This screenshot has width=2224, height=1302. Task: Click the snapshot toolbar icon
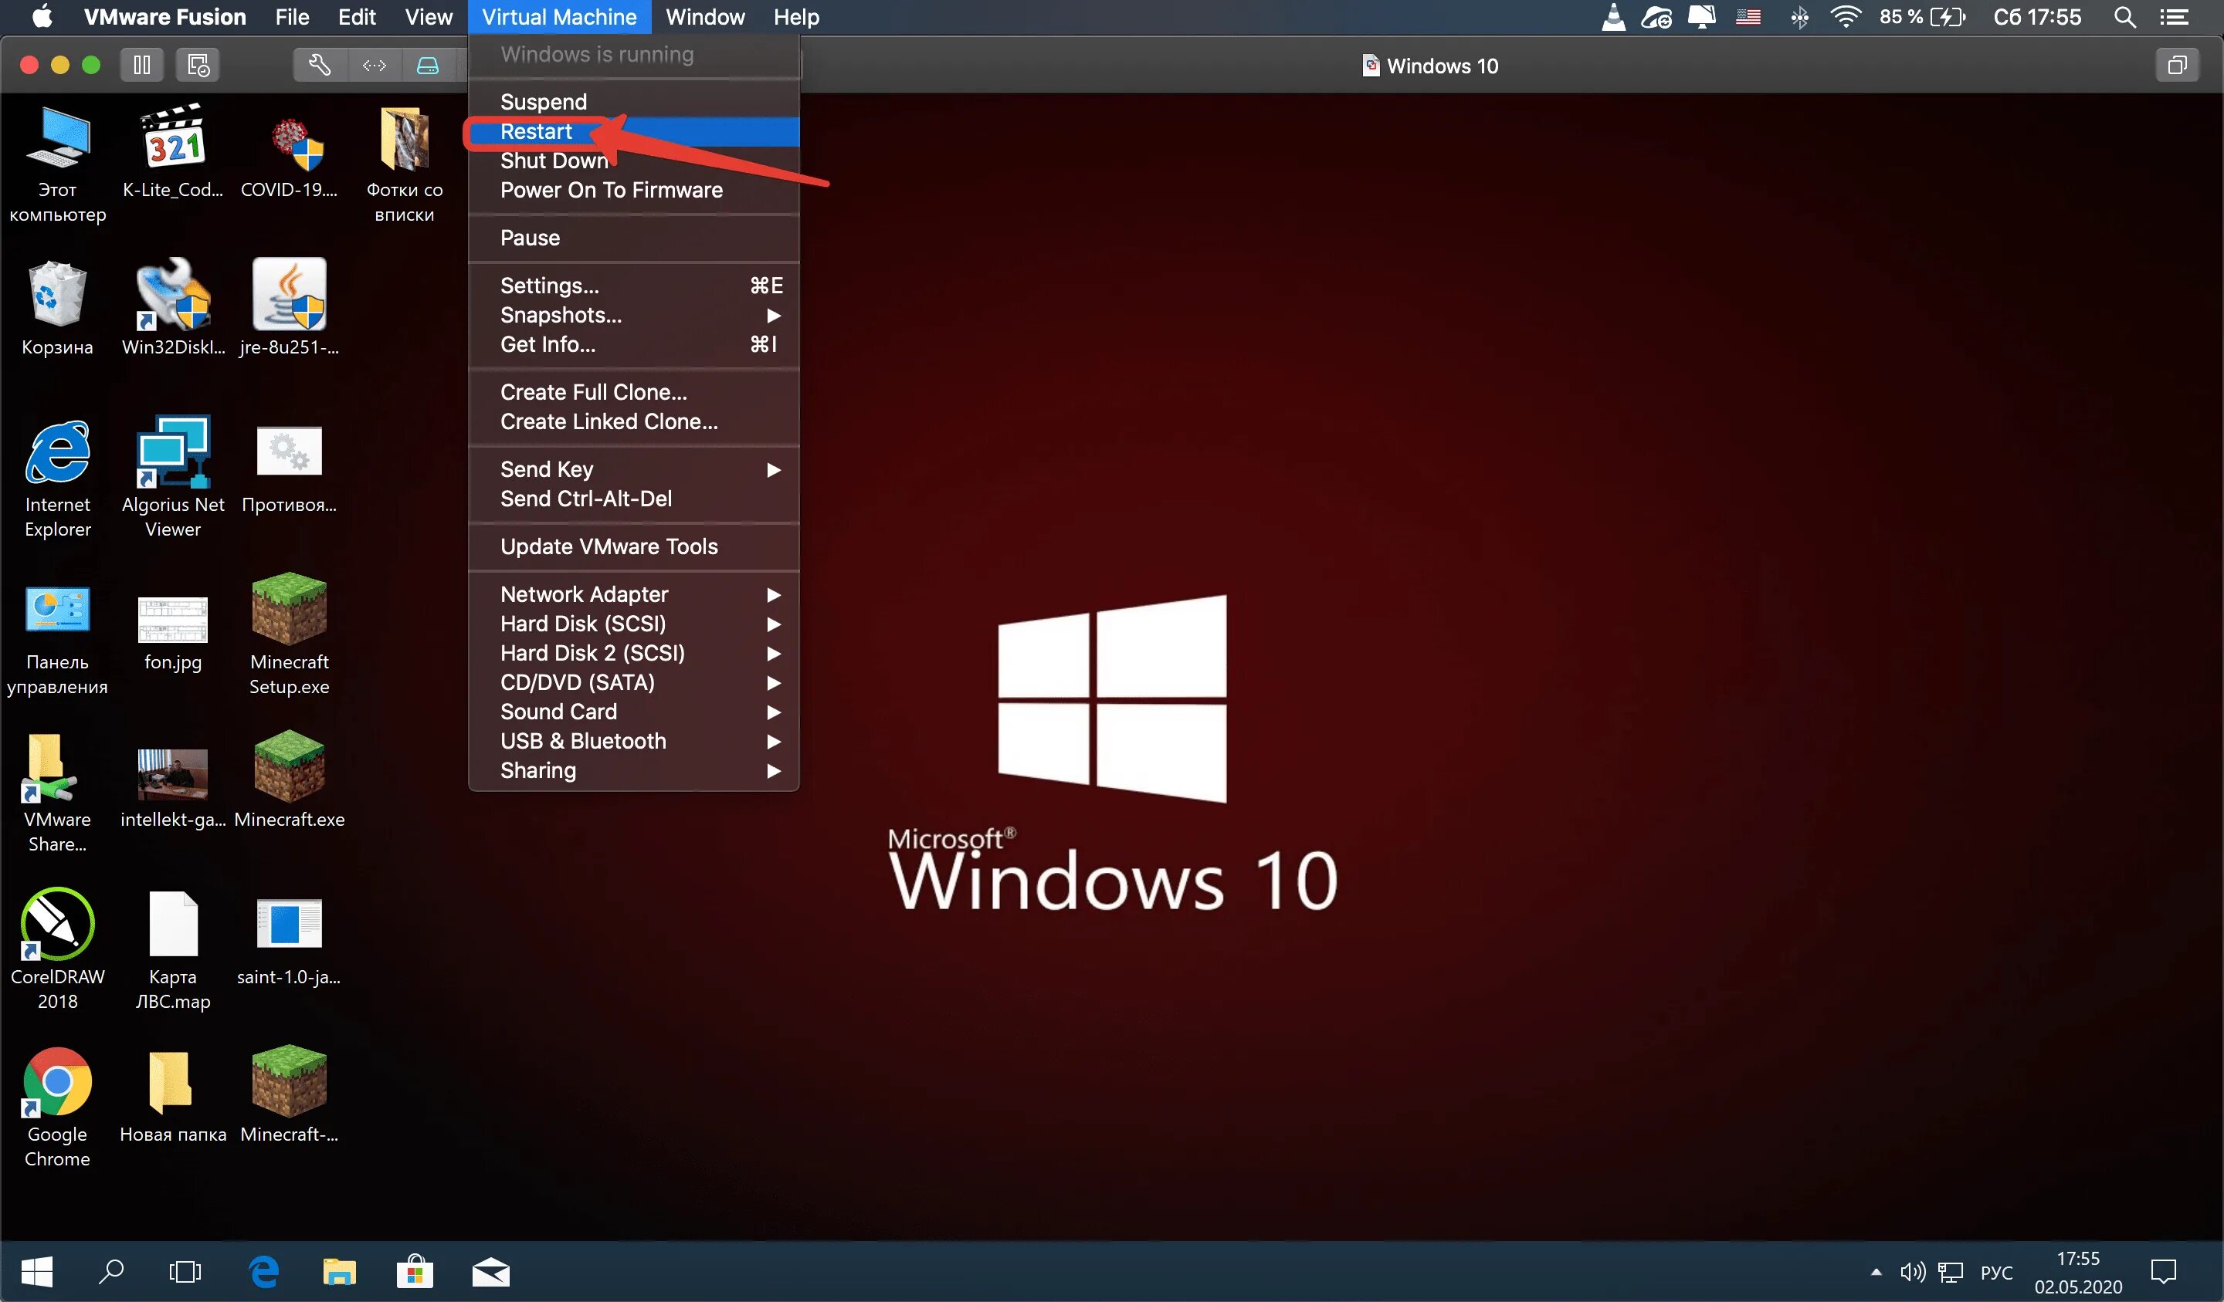tap(198, 66)
